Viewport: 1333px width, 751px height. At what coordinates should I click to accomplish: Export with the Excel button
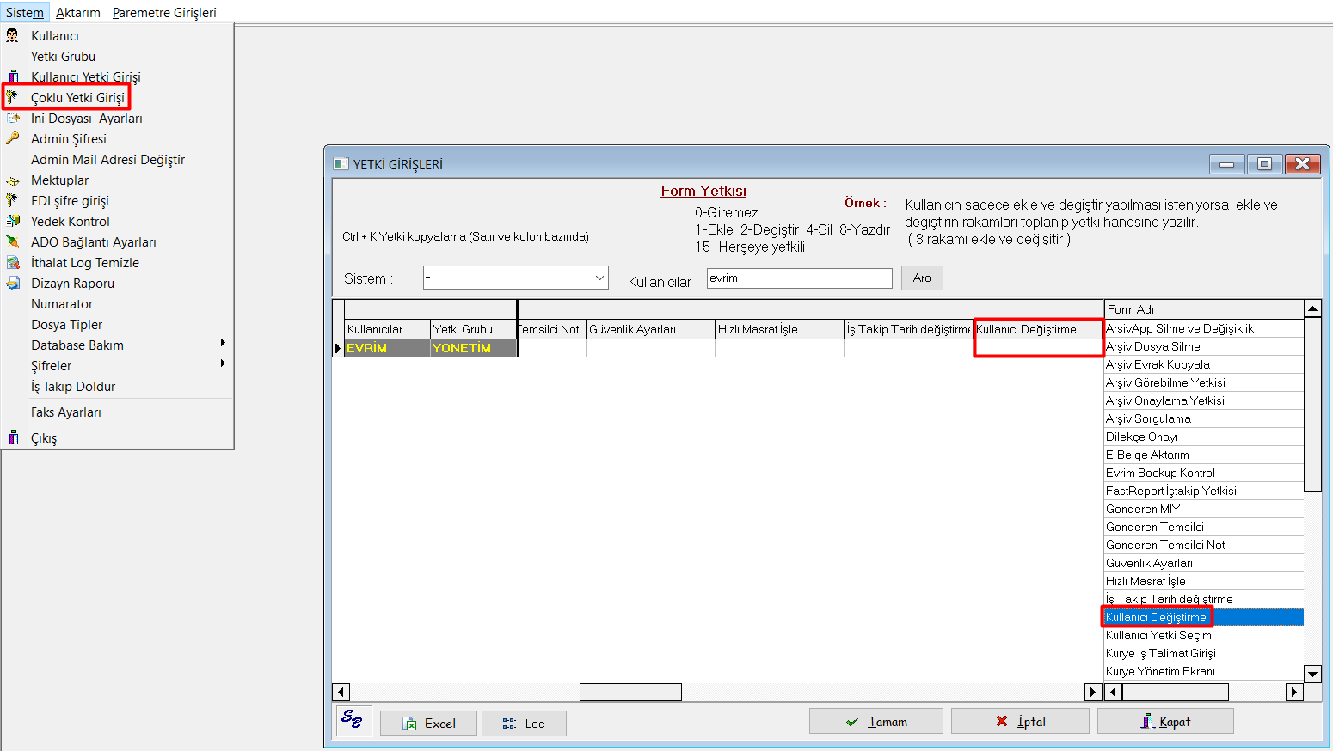(429, 723)
